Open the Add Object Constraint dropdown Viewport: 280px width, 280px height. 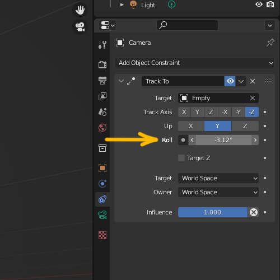pyautogui.click(x=194, y=63)
